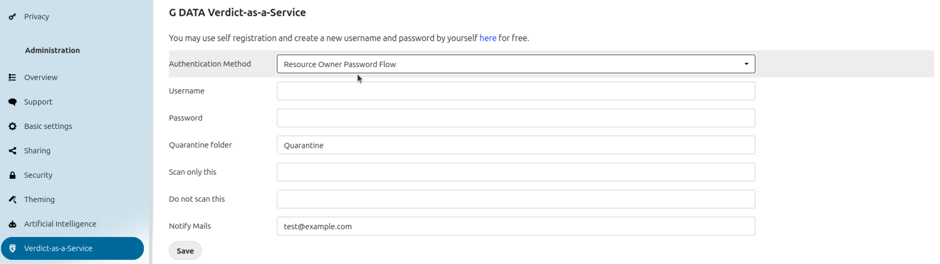
Task: Click the Overview list icon
Action: coord(12,78)
